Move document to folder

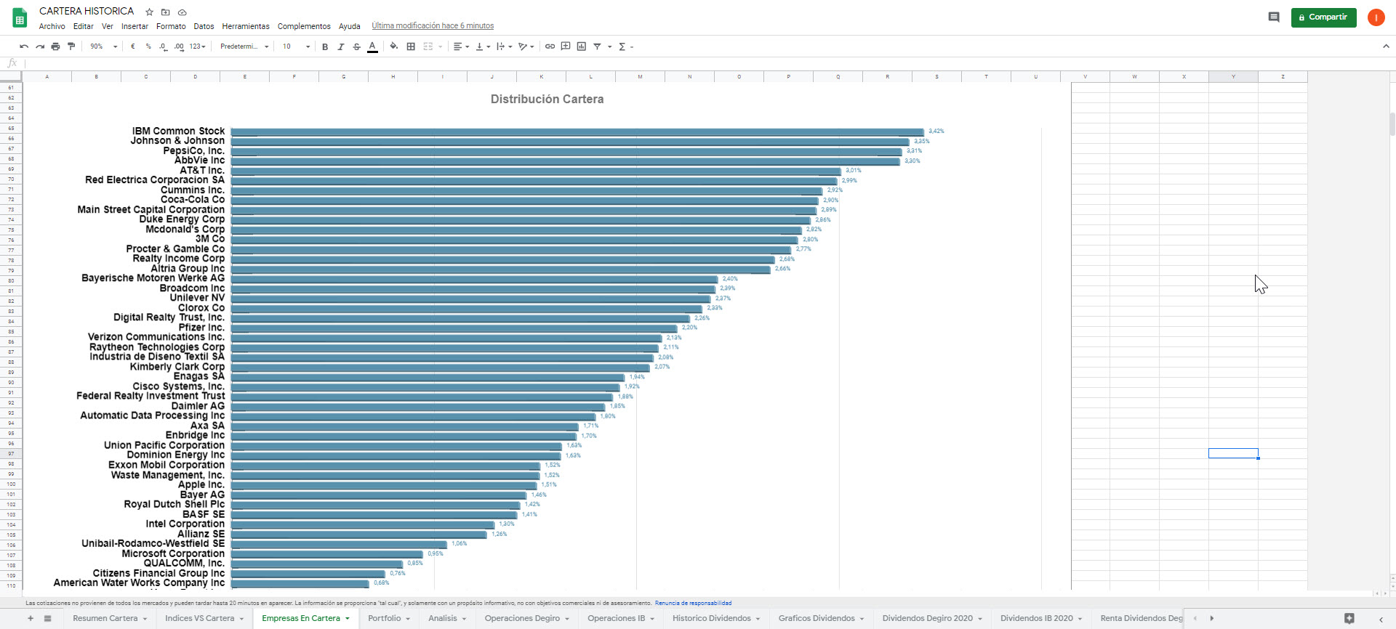pos(166,12)
